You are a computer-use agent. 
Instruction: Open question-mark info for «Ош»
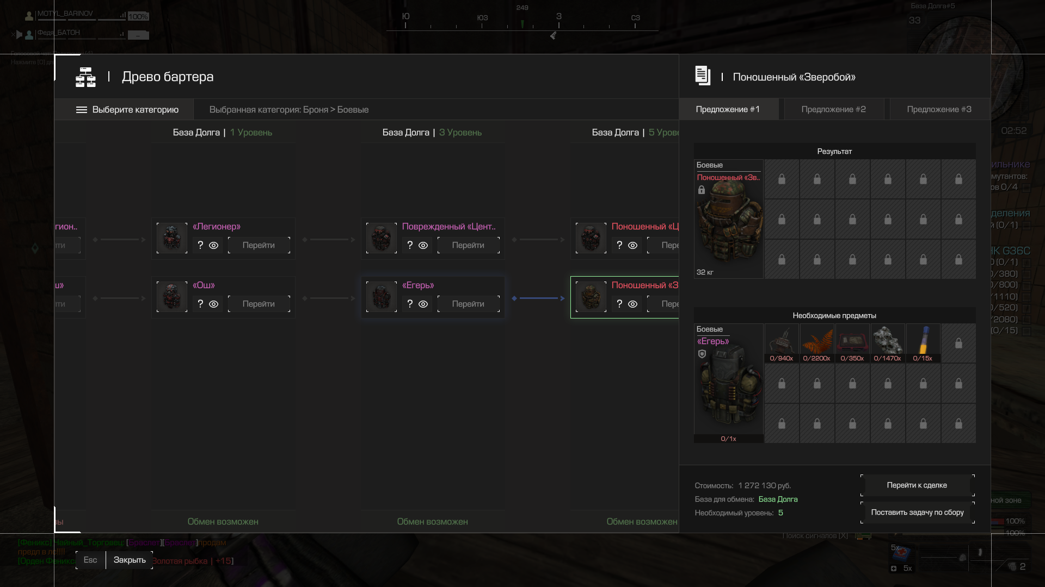pos(200,304)
